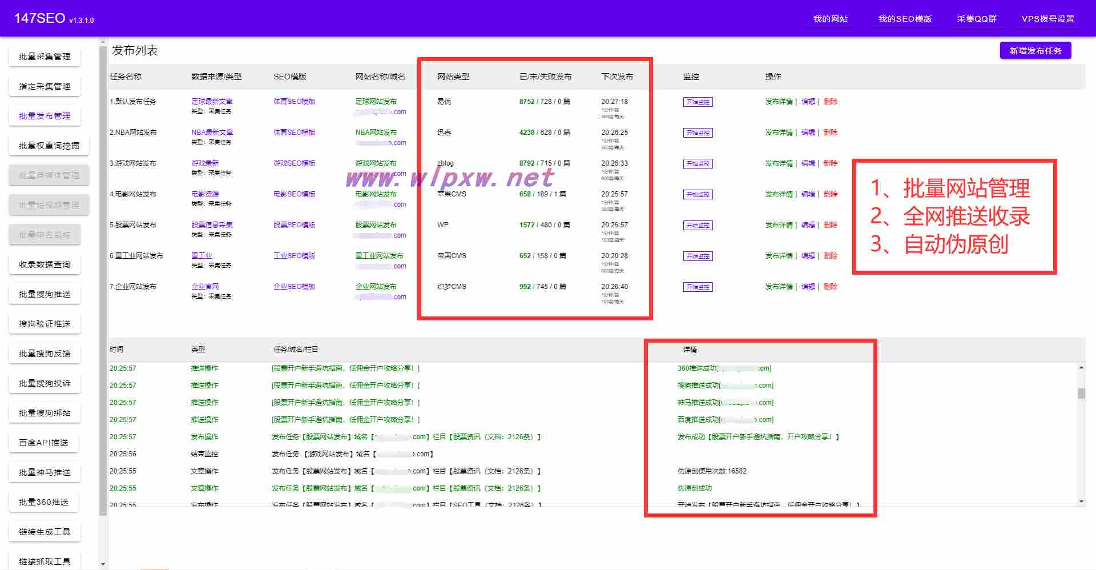This screenshot has height=570, width=1096.
Task: Toggle 开始监控 for 企业网站发布 row
Action: click(x=698, y=287)
